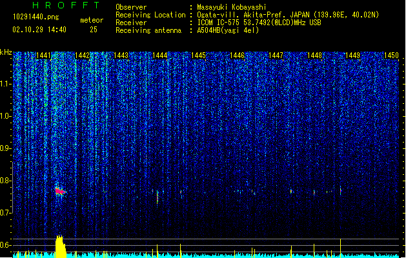
Task: Click the "Receiving Location" label
Action: [150, 15]
